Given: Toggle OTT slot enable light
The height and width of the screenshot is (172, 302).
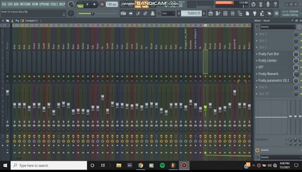Looking at the screenshot, I should point(301,67).
